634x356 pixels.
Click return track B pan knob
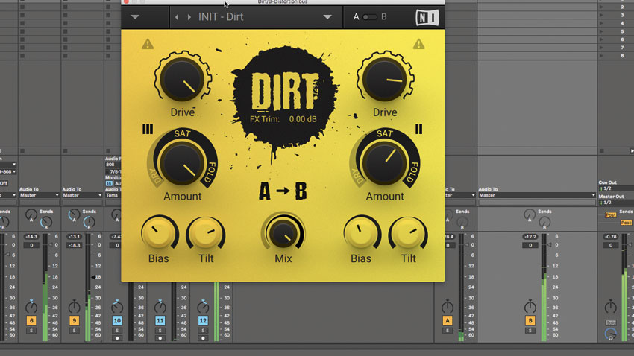point(530,308)
